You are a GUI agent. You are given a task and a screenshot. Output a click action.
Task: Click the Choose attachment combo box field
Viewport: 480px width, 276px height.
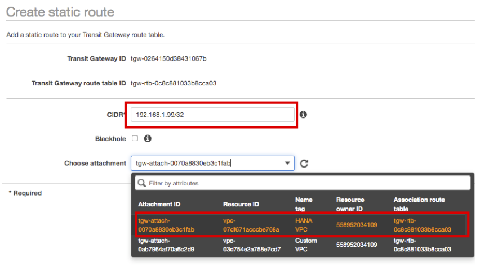(x=206, y=164)
